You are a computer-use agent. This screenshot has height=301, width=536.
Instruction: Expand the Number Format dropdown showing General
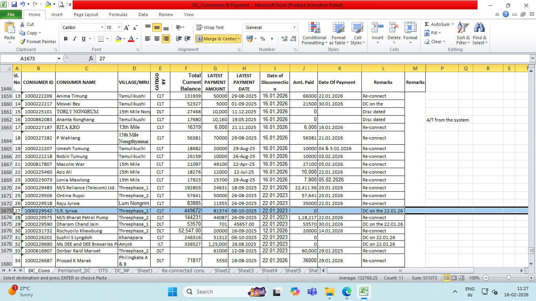coord(294,27)
